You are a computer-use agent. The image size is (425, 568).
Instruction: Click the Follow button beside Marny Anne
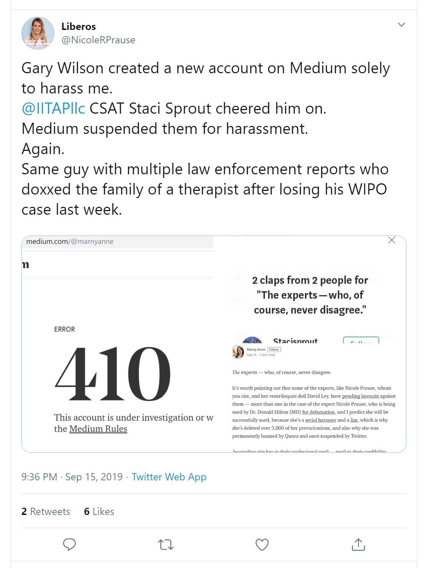tap(274, 349)
